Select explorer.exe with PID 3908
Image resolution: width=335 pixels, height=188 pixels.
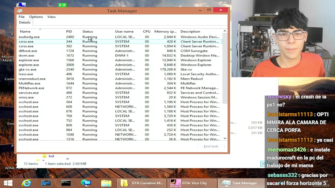pos(120,65)
